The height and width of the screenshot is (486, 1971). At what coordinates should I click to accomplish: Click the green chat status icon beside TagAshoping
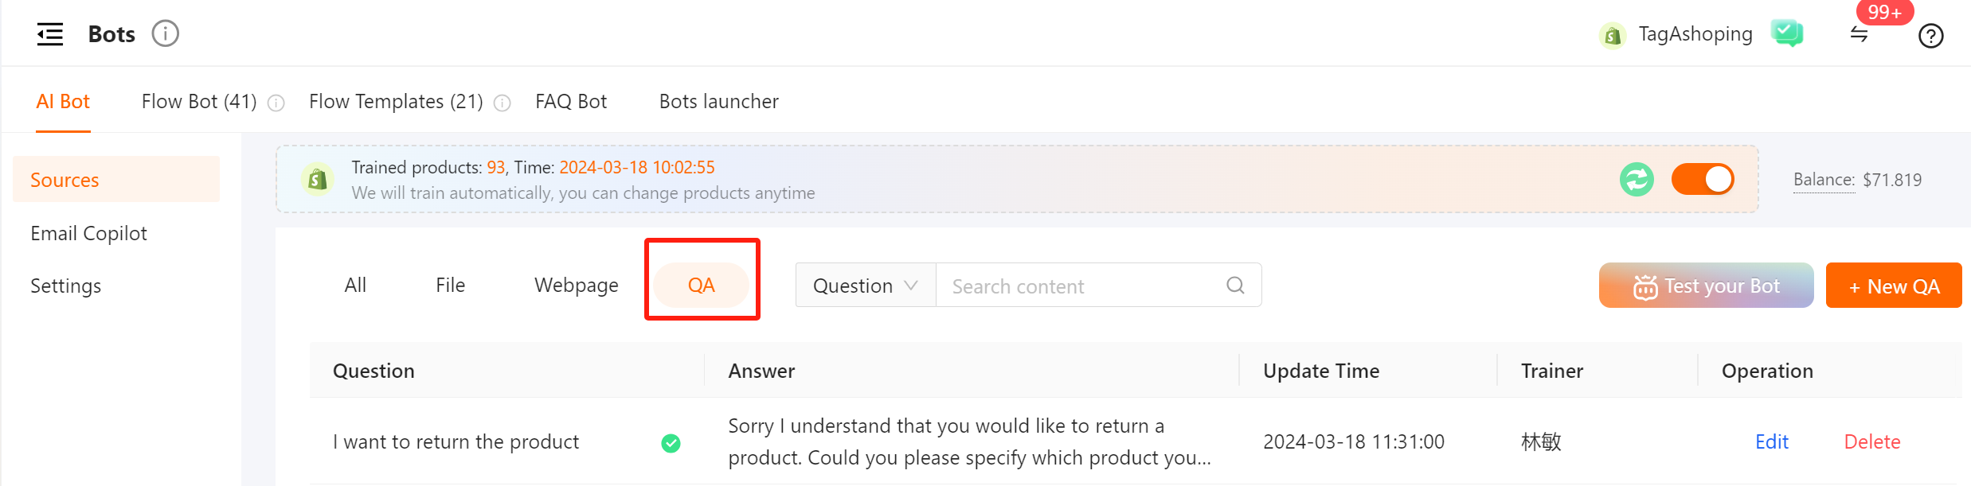[1787, 33]
